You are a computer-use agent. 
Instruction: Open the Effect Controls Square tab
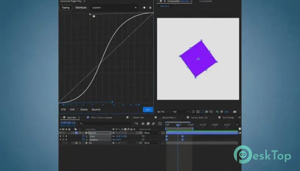pos(102,118)
